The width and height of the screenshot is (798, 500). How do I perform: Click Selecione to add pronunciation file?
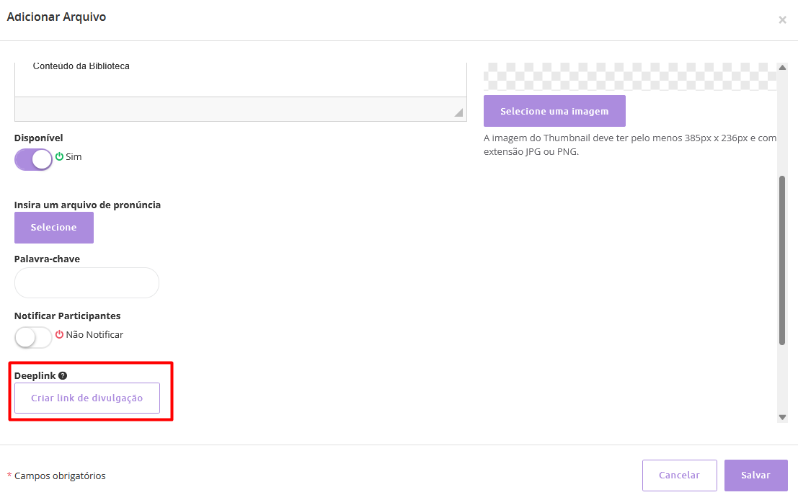point(54,228)
